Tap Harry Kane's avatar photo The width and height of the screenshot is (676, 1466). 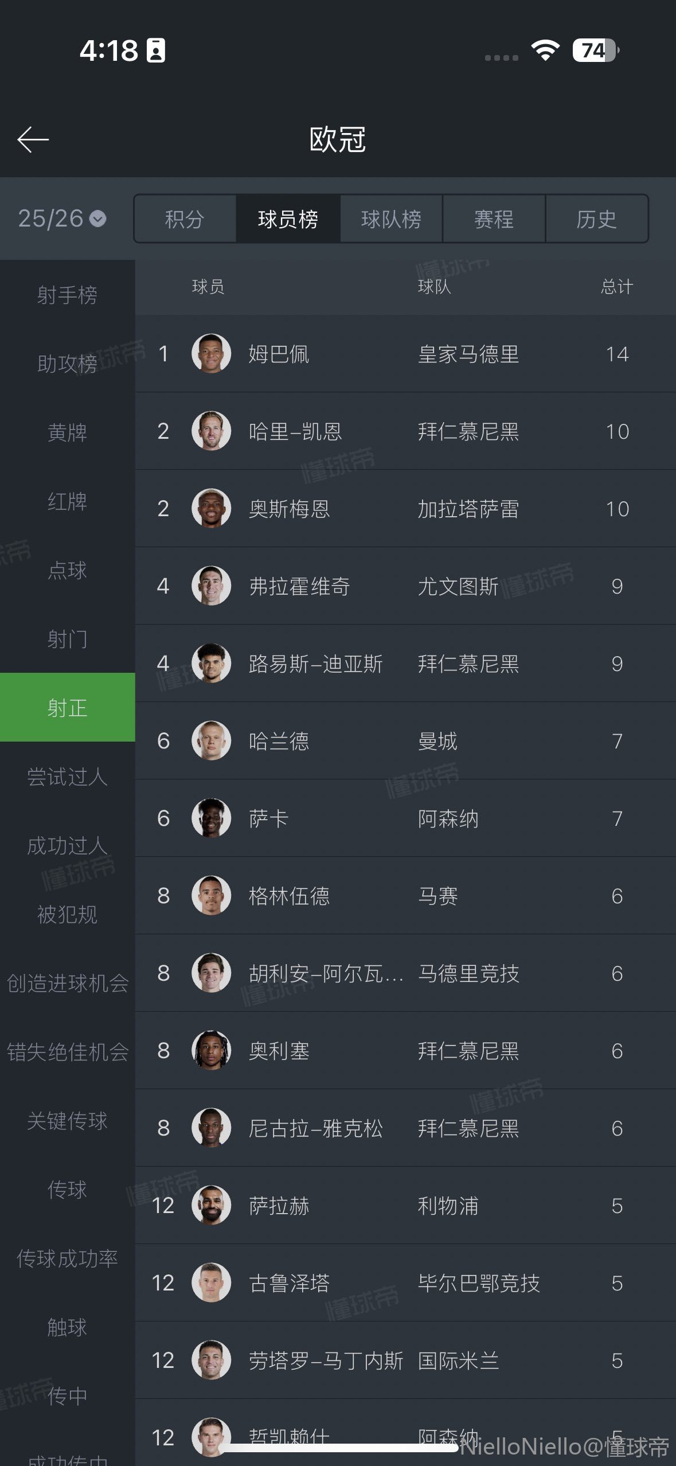211,431
